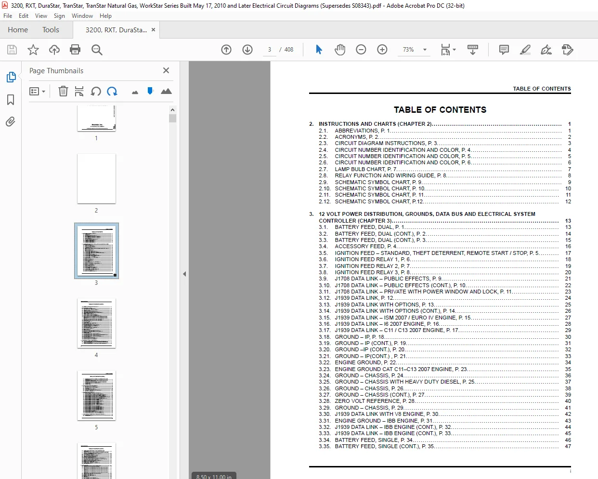Click 'ENGINE GROUND, P. 22' entry

365,362
